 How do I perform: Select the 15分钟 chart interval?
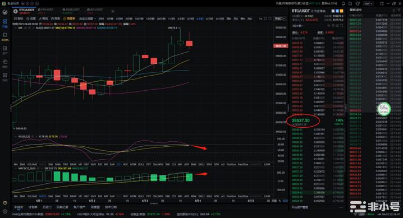[150, 18]
